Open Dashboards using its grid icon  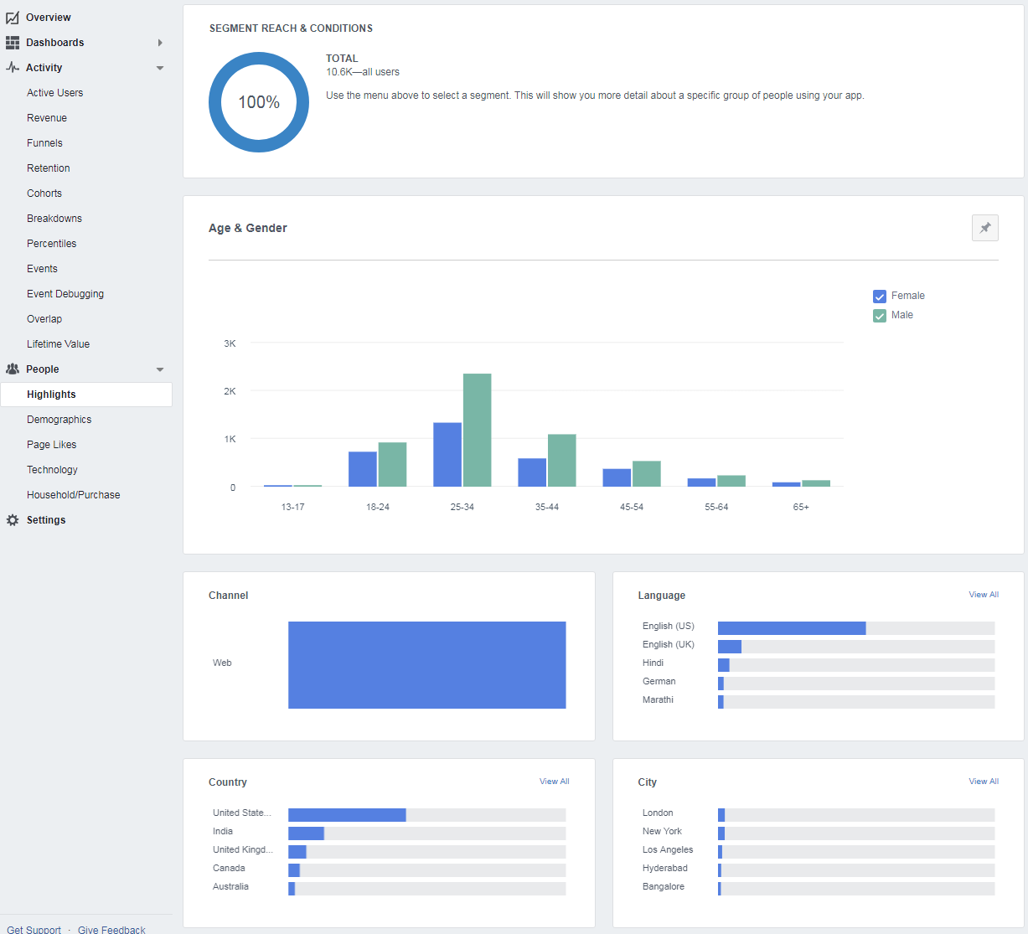(13, 42)
